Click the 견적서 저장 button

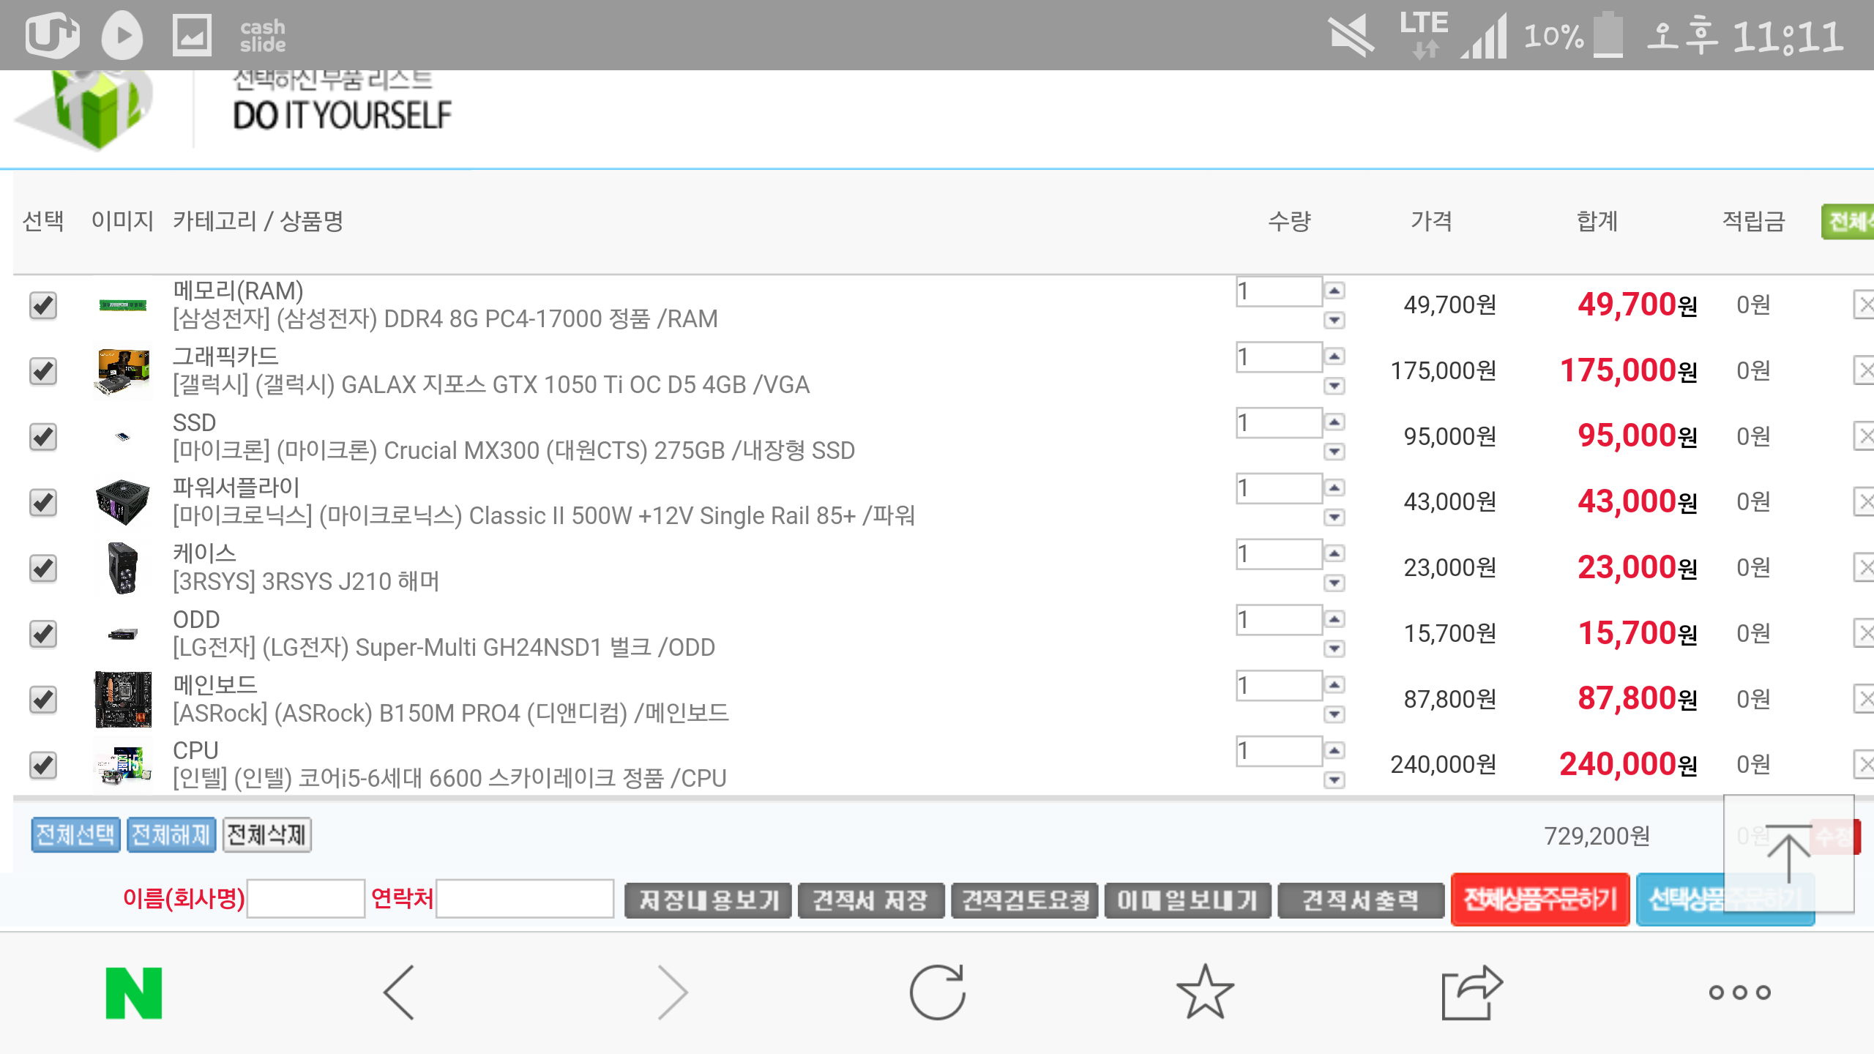click(x=870, y=900)
